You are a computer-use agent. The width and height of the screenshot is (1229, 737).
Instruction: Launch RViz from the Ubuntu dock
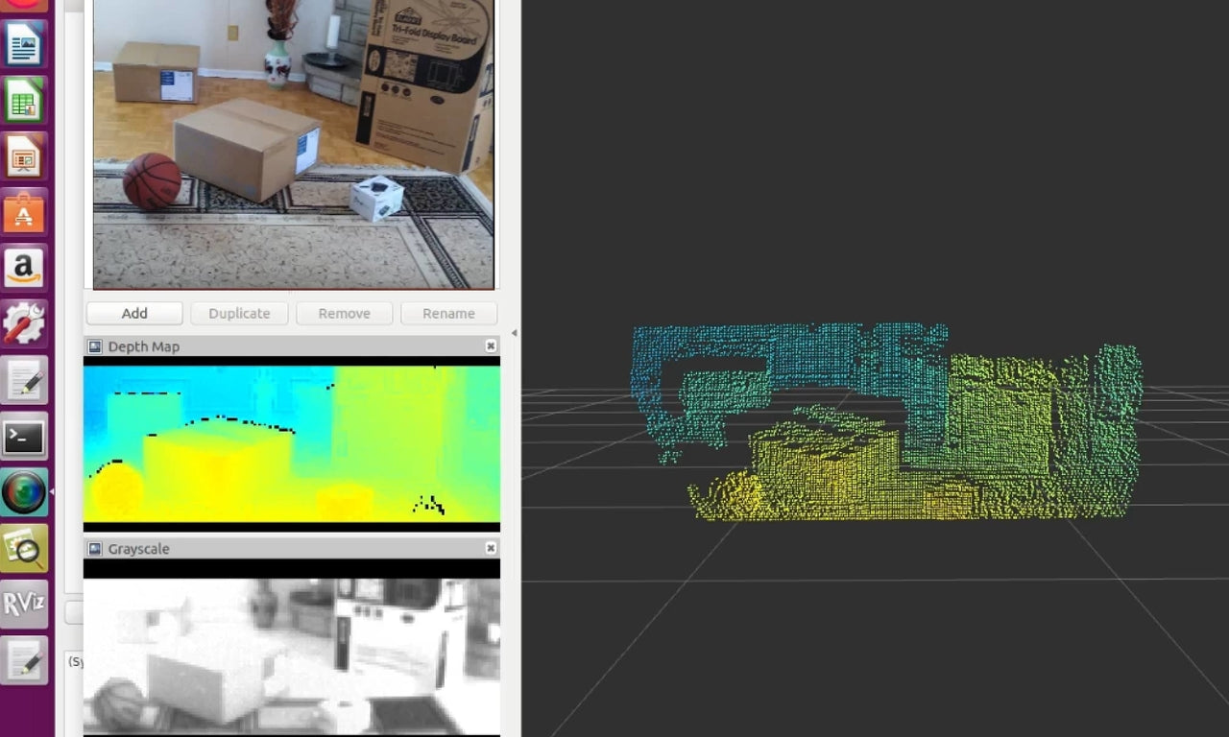(24, 605)
